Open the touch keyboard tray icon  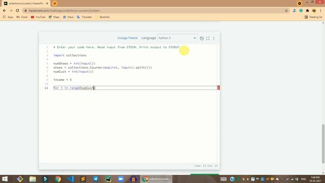point(223,179)
